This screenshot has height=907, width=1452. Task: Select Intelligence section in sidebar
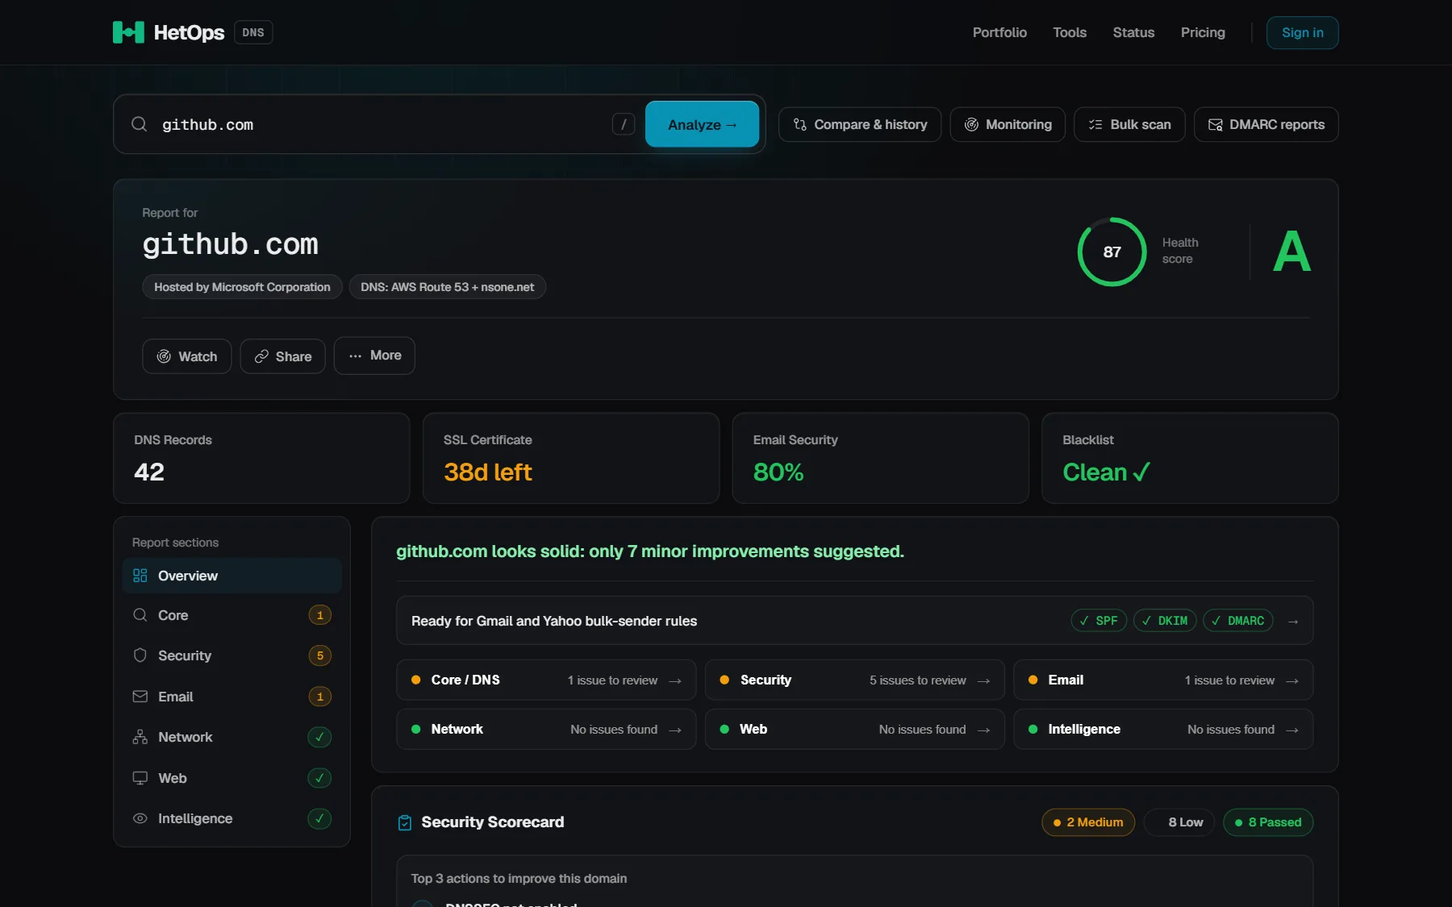232,818
